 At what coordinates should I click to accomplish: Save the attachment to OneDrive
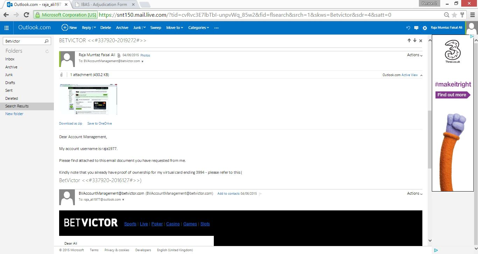[99, 124]
